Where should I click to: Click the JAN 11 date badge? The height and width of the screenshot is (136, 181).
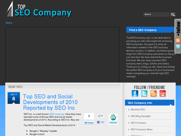pyautogui.click(x=14, y=98)
